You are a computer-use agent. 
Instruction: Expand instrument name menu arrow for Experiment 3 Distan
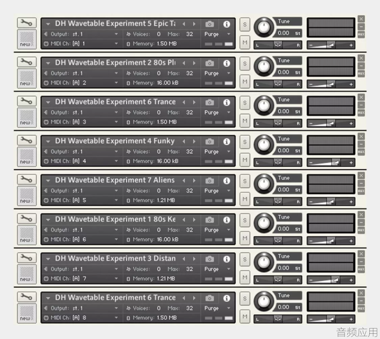point(48,259)
